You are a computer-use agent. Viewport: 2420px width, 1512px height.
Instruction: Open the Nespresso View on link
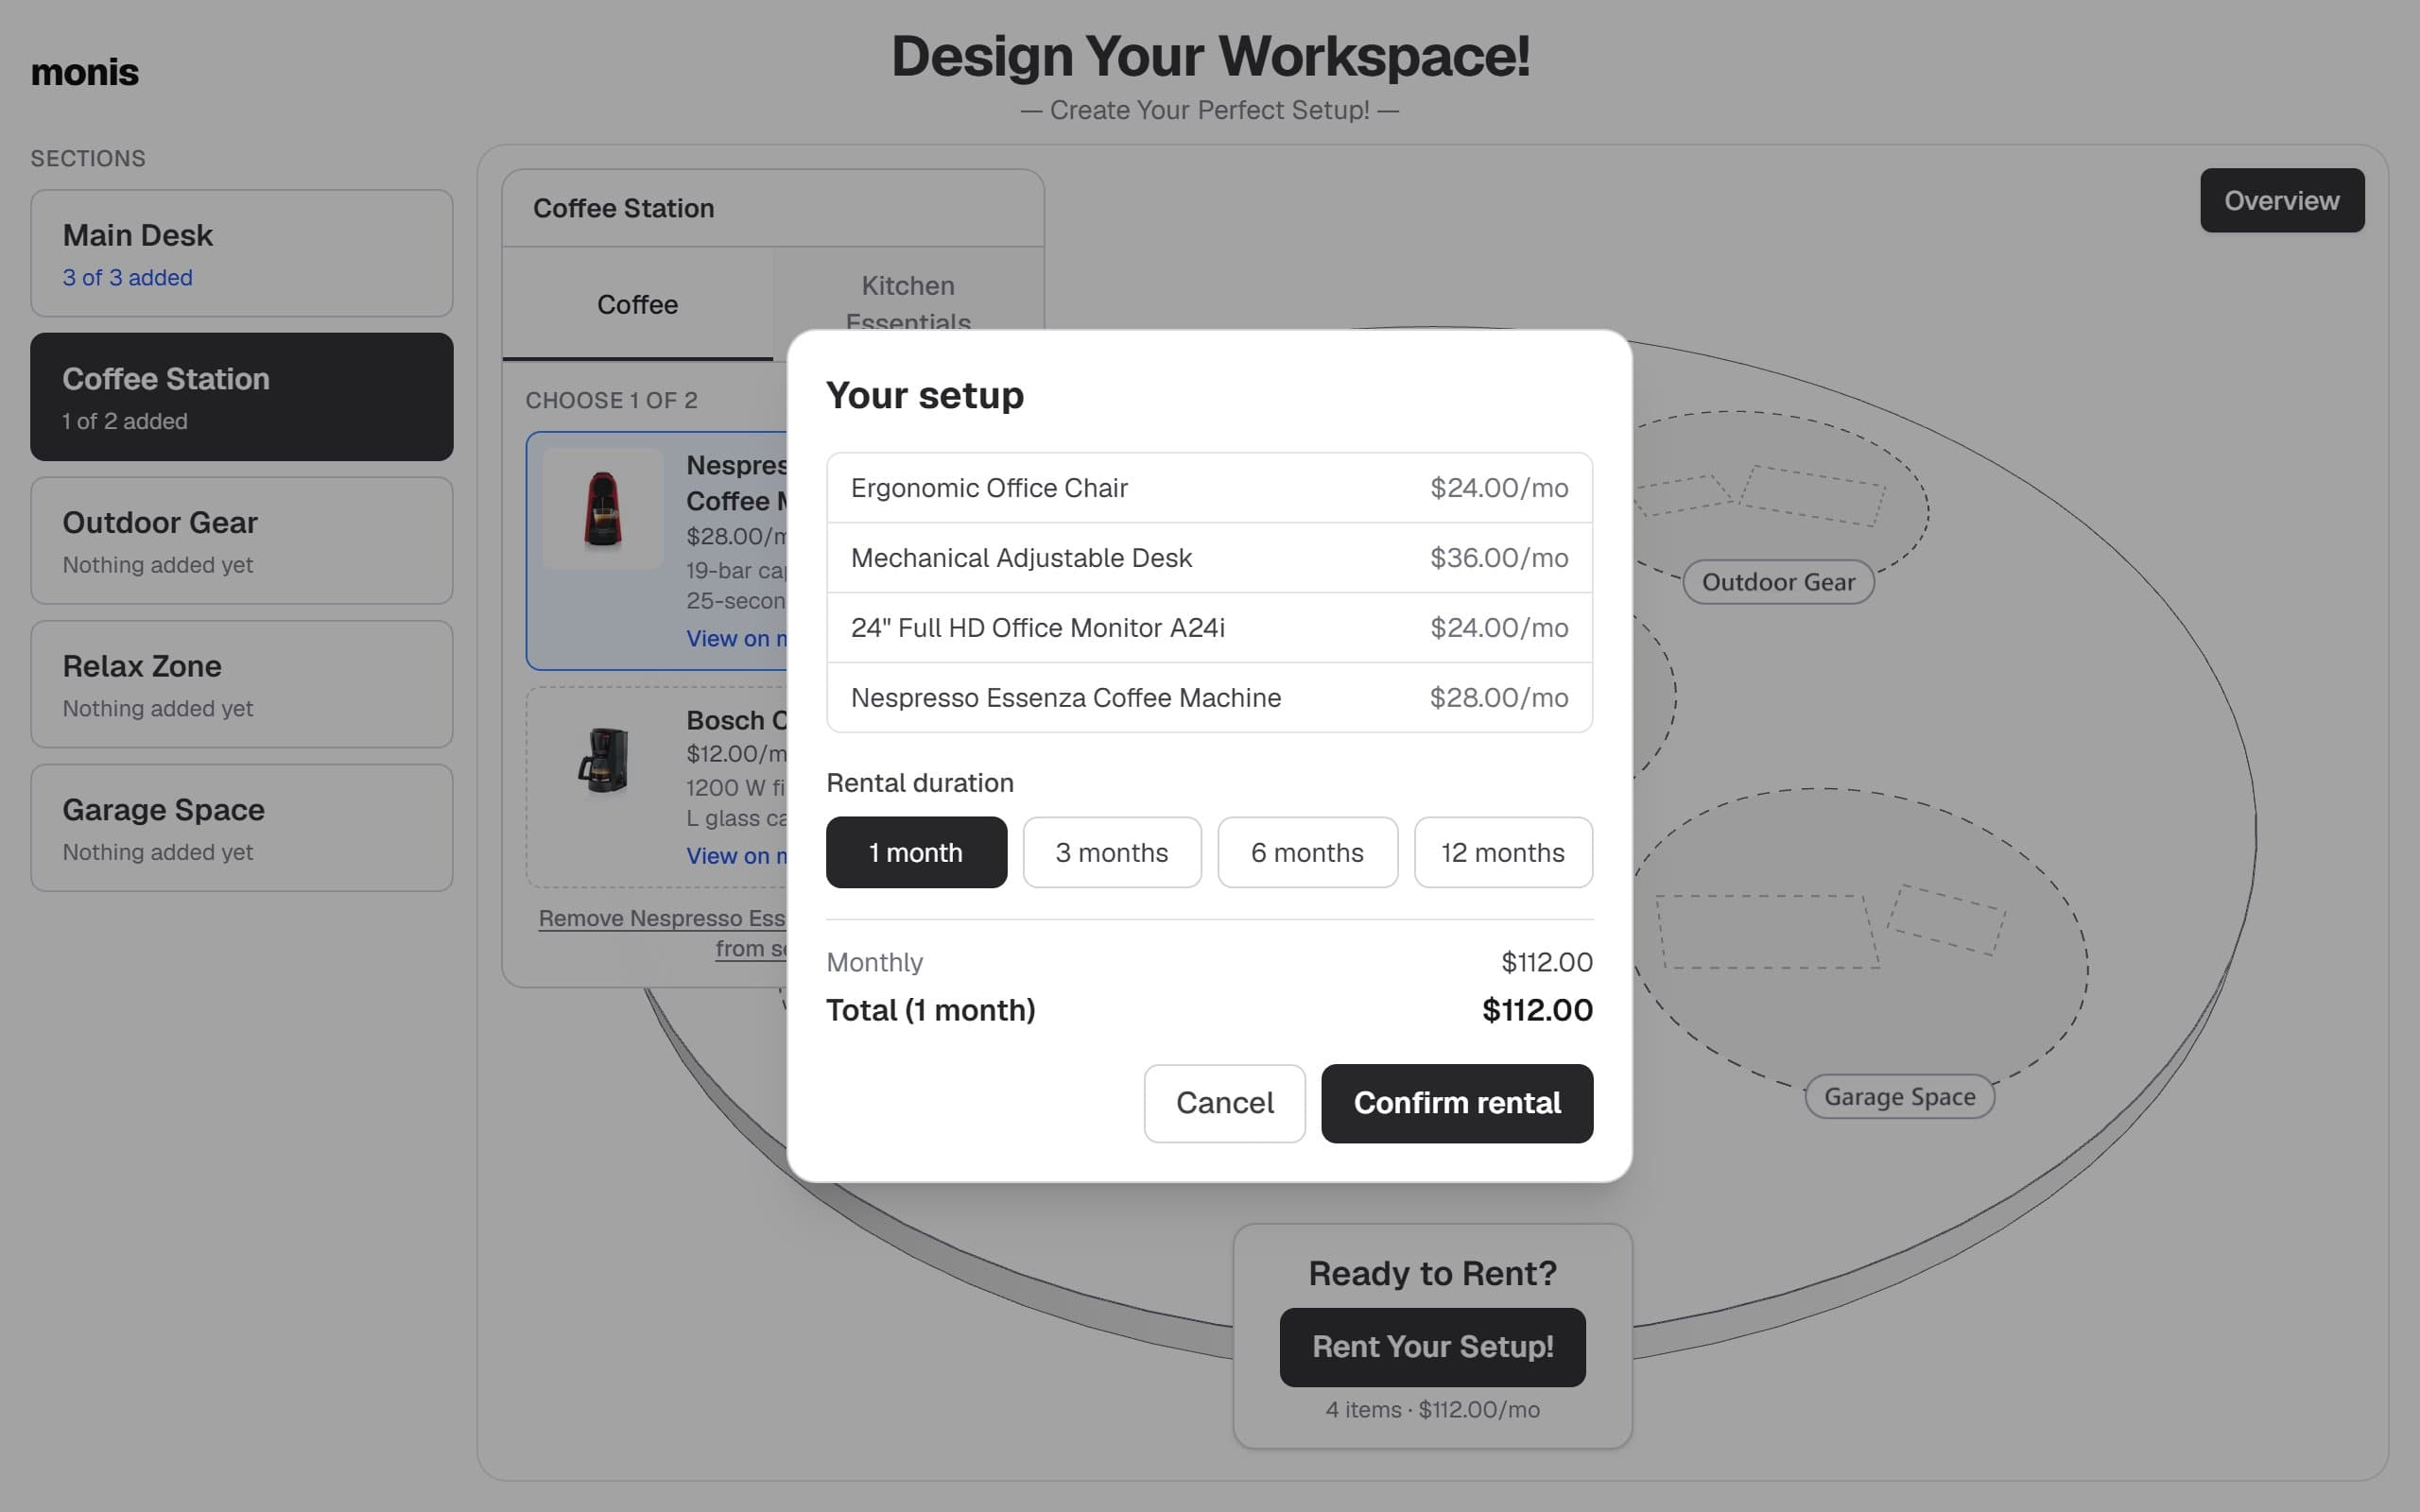click(x=737, y=638)
